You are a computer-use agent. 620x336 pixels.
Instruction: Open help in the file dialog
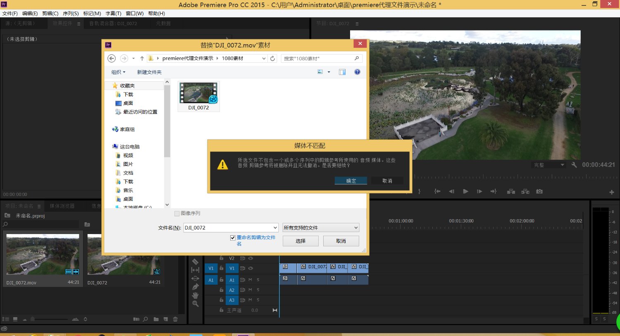tap(358, 72)
